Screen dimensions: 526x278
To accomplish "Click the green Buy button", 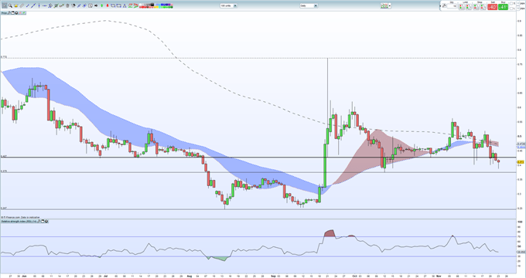I will [503, 7].
